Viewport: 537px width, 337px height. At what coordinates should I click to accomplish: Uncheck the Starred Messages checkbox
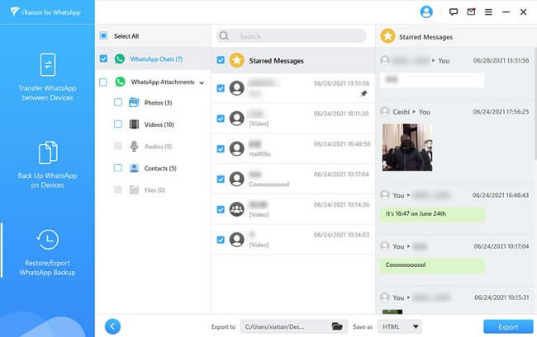221,60
